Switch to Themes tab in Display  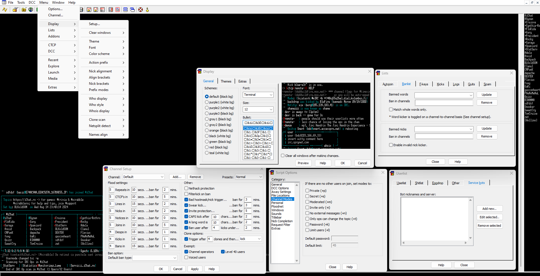pyautogui.click(x=226, y=81)
